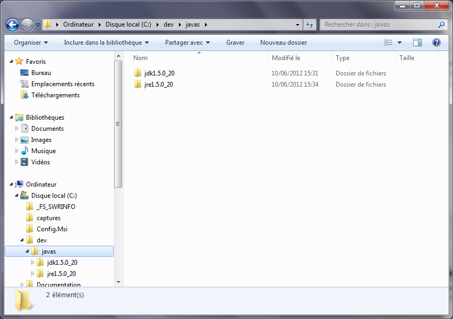Collapse the Bibliothèques section
This screenshot has width=453, height=319.
pyautogui.click(x=12, y=117)
